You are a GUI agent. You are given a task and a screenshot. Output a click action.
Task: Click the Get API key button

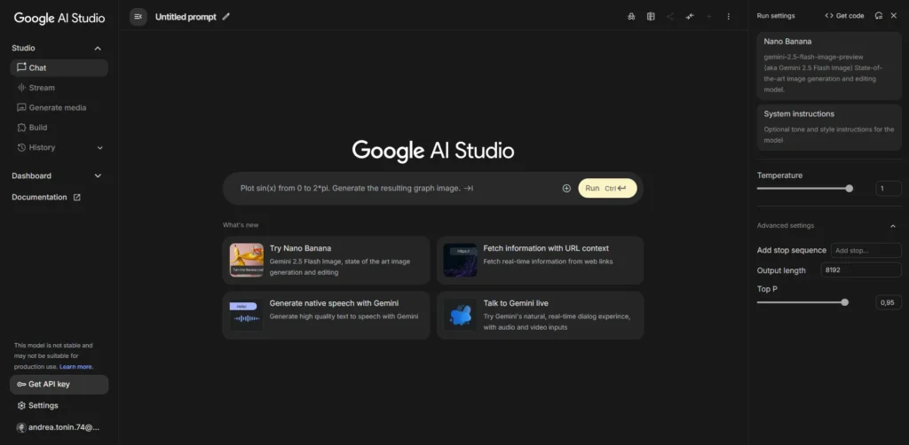click(x=59, y=384)
